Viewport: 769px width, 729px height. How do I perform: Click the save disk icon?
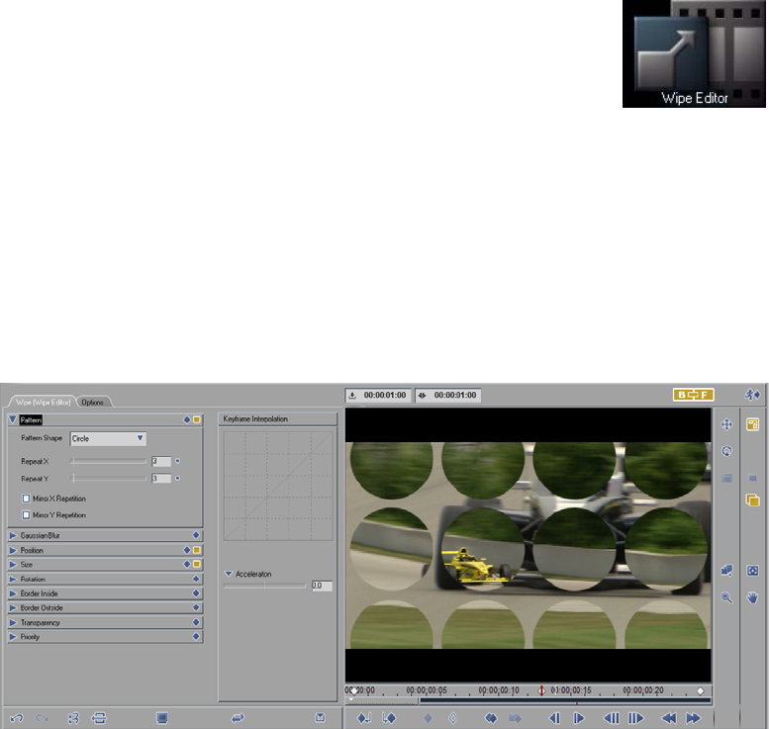point(320,718)
